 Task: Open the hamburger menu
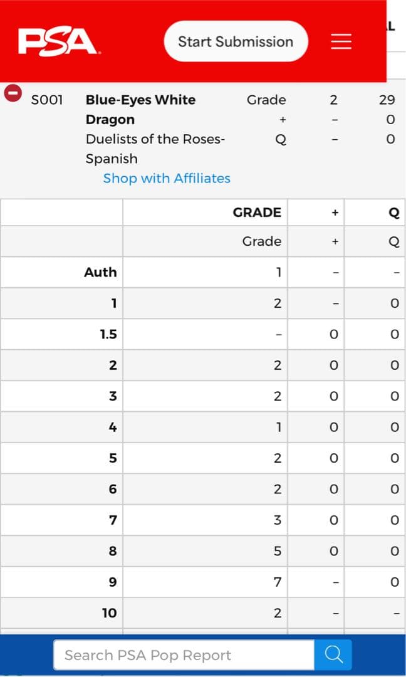point(341,41)
